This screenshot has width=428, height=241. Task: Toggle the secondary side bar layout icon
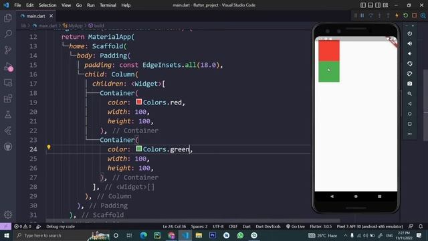[x=378, y=5]
